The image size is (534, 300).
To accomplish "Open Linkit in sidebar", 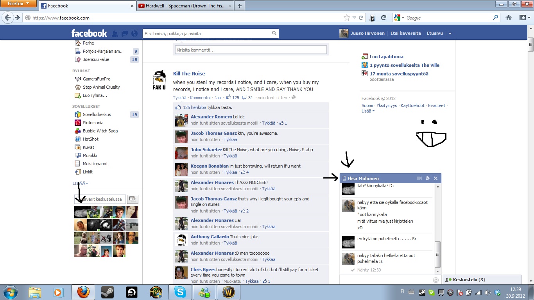I will tap(88, 172).
